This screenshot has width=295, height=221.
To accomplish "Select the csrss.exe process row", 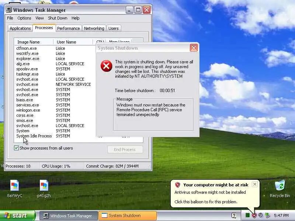I will (55, 115).
